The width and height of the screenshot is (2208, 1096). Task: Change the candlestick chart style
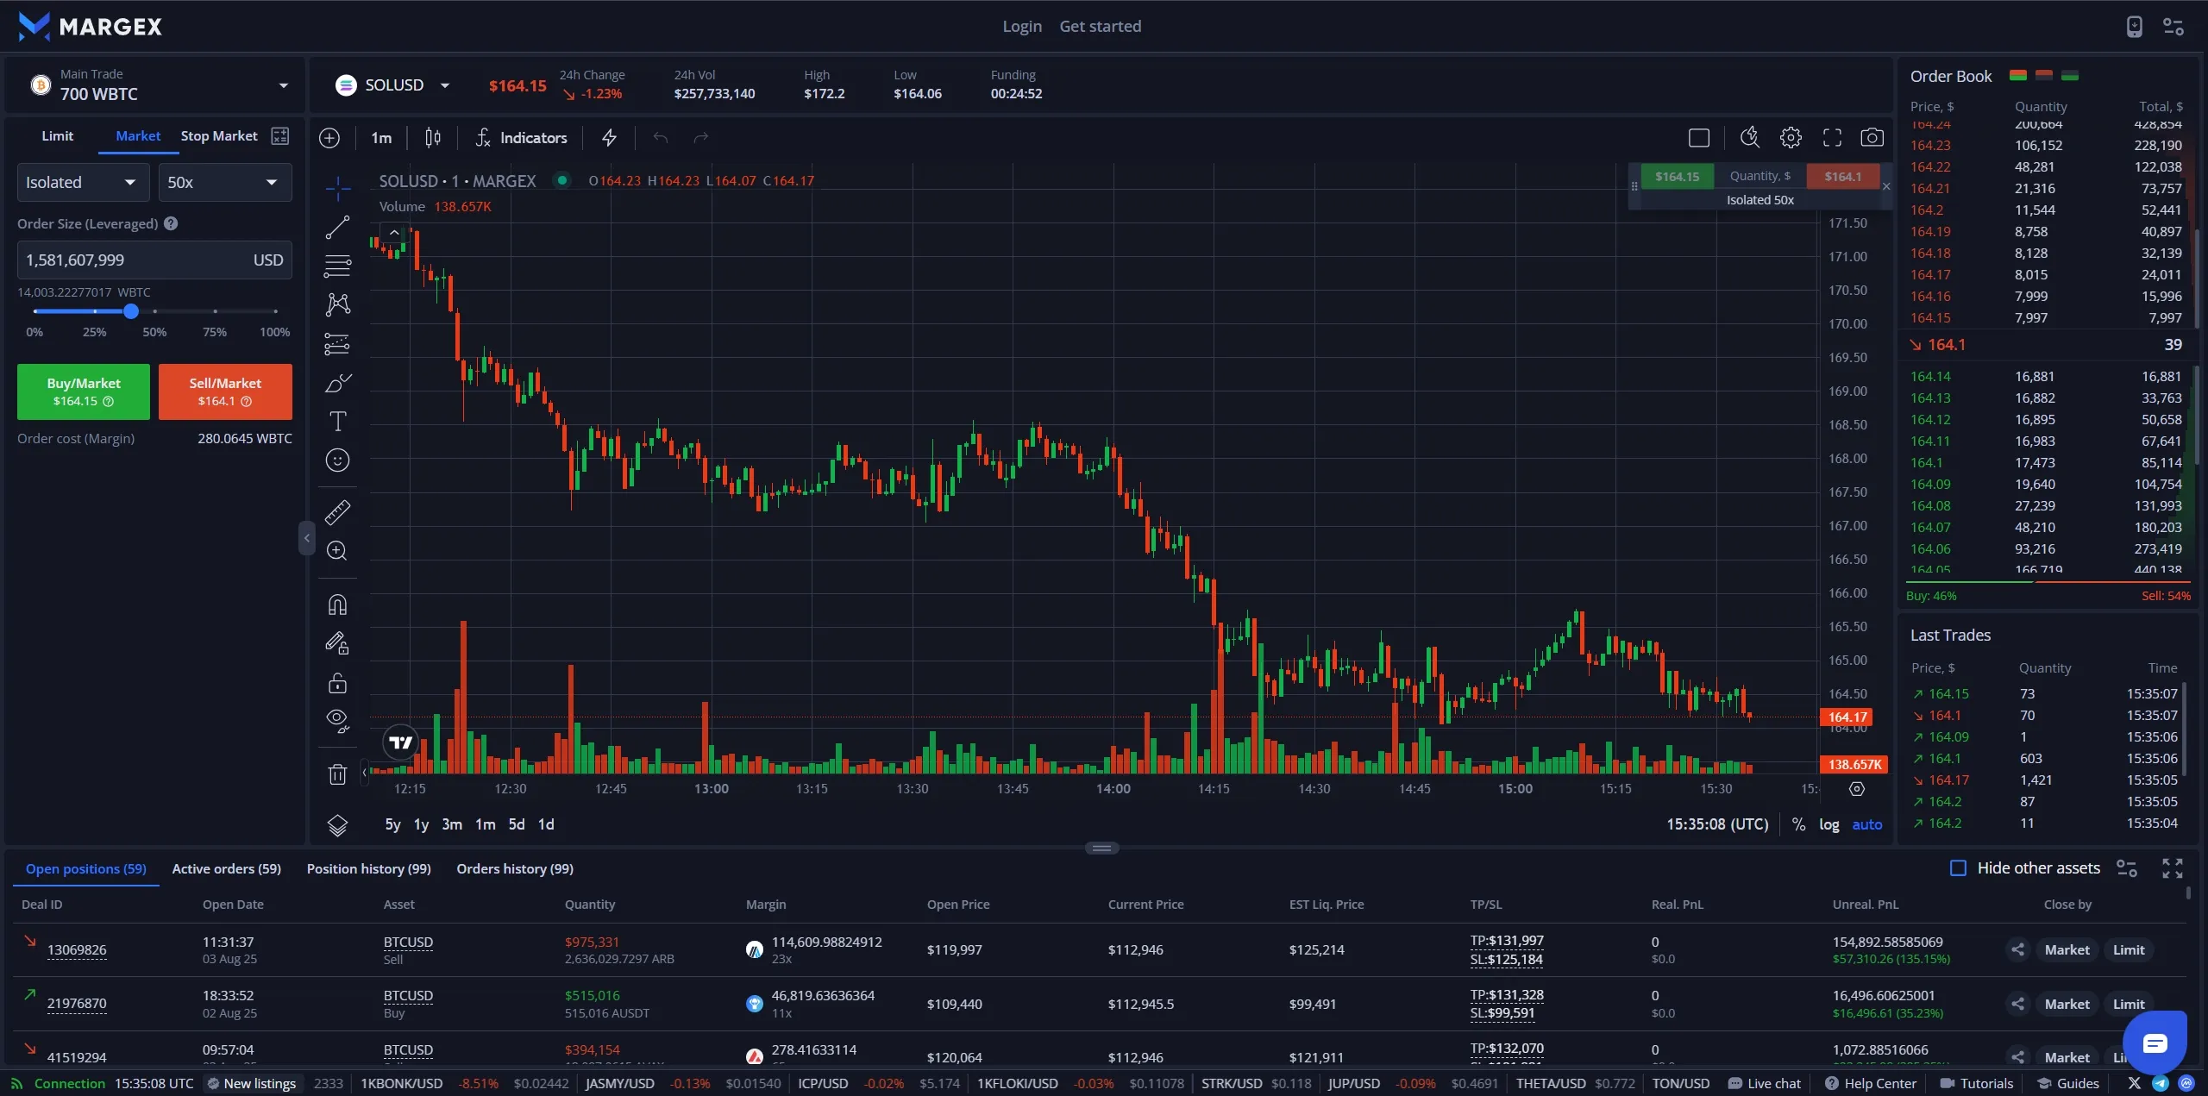click(x=433, y=138)
